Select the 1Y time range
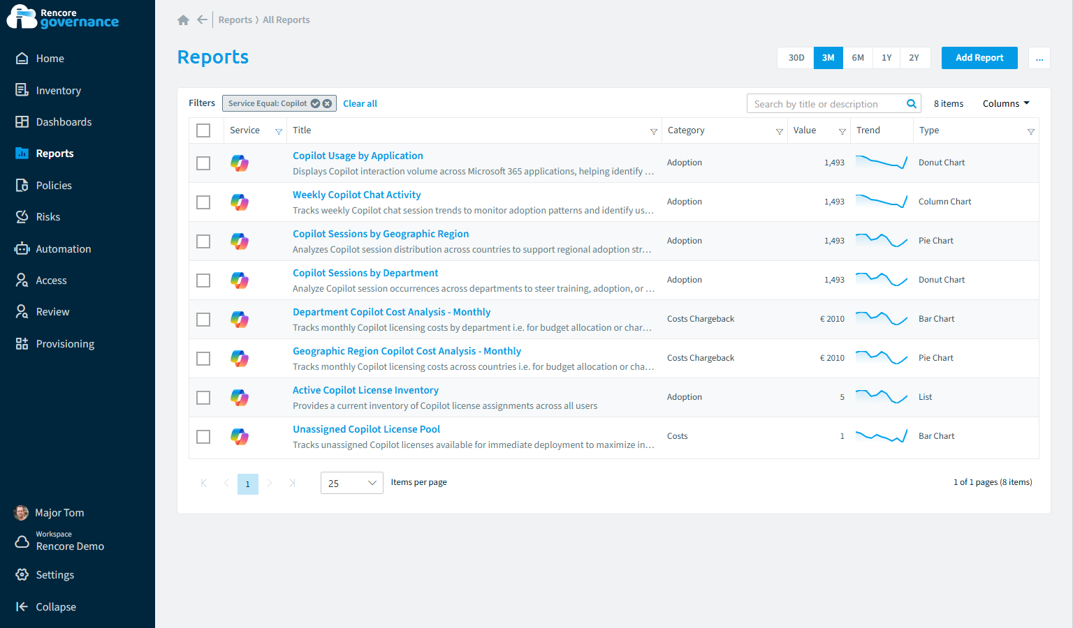This screenshot has height=628, width=1073. [x=886, y=58]
